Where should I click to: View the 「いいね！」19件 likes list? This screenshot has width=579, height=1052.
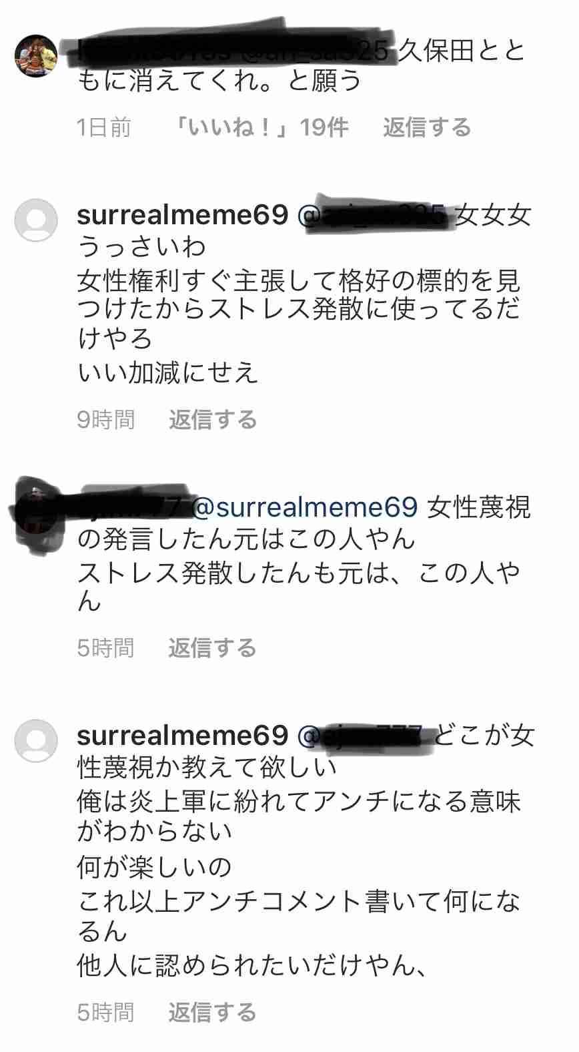[261, 127]
